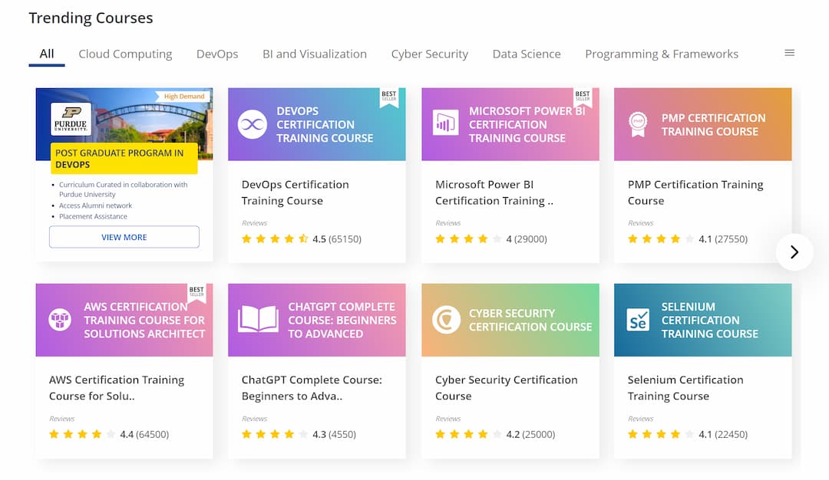Viewport: 829px width, 480px height.
Task: Click 'Curriculum Curated in collaboration' bullet text
Action: [x=123, y=189]
